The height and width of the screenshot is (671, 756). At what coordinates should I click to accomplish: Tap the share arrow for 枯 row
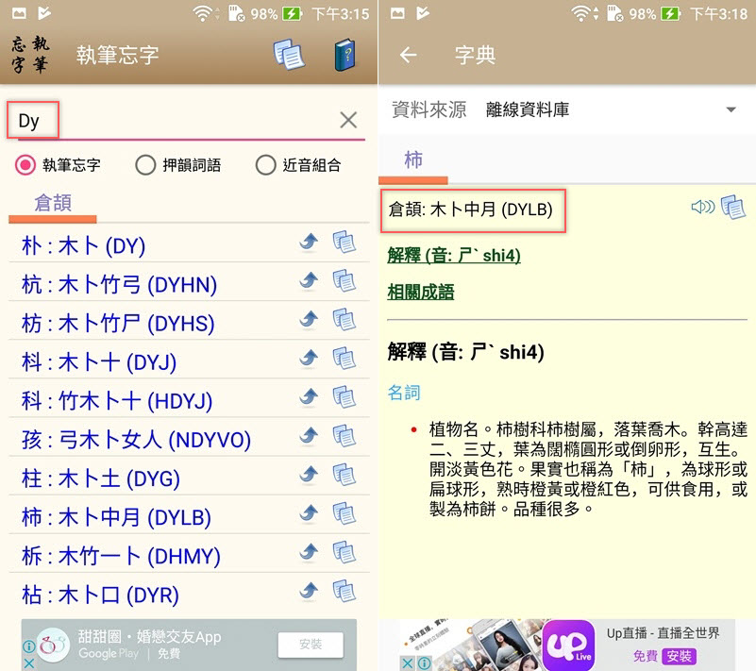click(x=309, y=591)
